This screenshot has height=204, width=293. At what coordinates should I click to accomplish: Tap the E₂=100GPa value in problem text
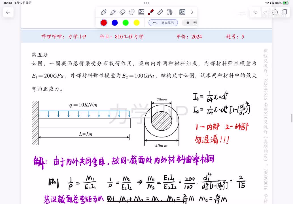point(138,76)
